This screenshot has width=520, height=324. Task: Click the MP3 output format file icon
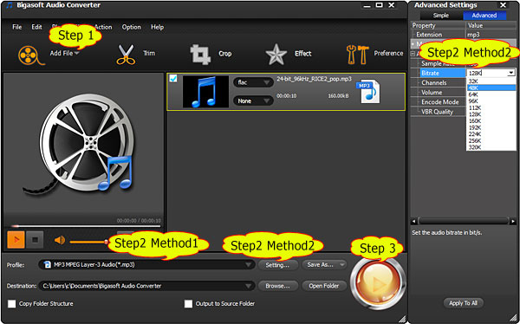(368, 91)
